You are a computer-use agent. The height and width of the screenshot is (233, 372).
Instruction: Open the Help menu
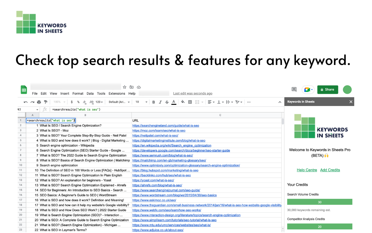click(x=132, y=93)
